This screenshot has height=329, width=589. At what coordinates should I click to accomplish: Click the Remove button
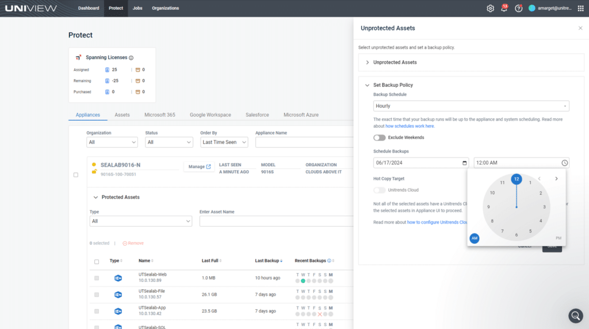pyautogui.click(x=133, y=243)
